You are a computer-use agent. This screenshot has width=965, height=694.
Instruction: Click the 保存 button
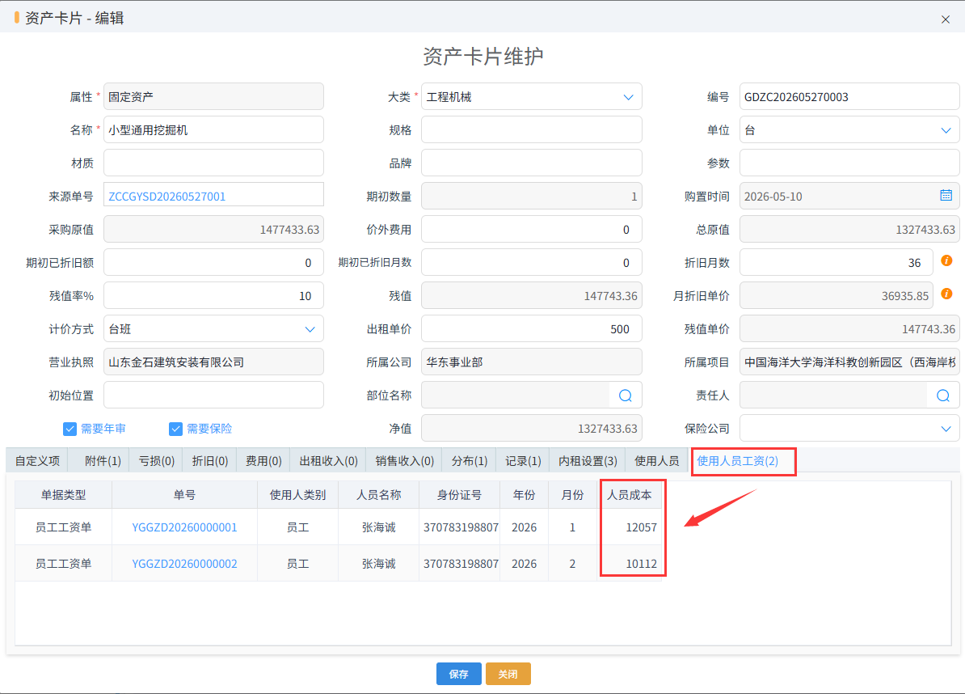[x=458, y=674]
